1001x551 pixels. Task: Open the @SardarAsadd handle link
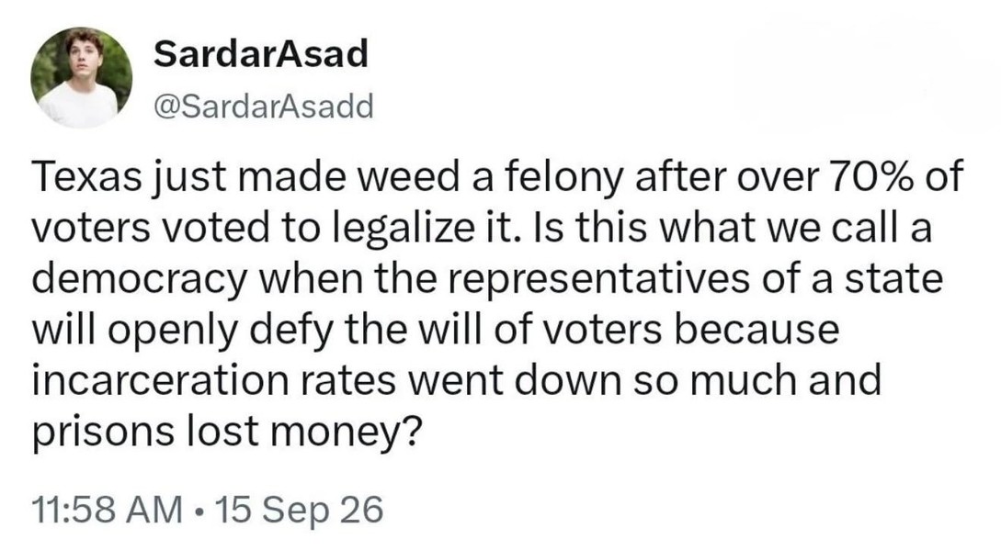[263, 106]
